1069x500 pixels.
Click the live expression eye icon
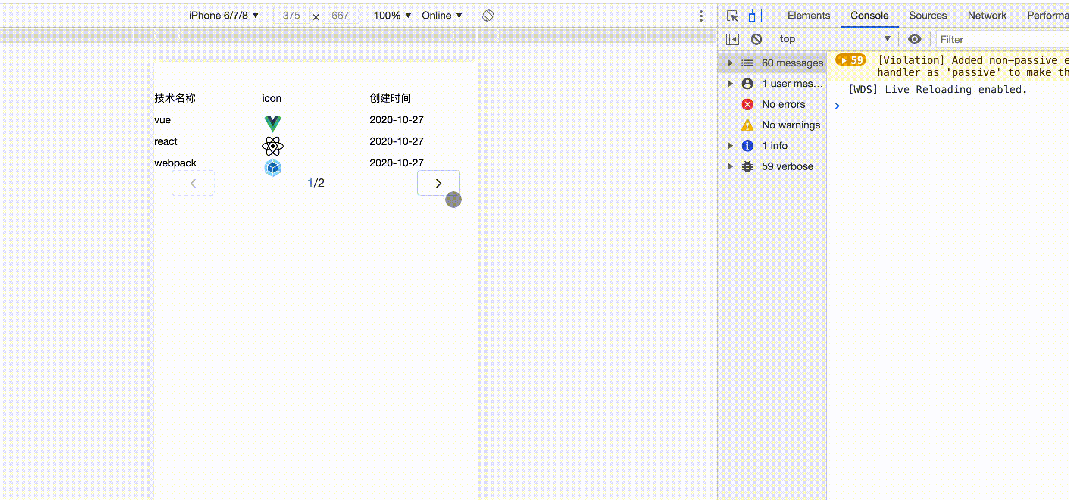914,39
